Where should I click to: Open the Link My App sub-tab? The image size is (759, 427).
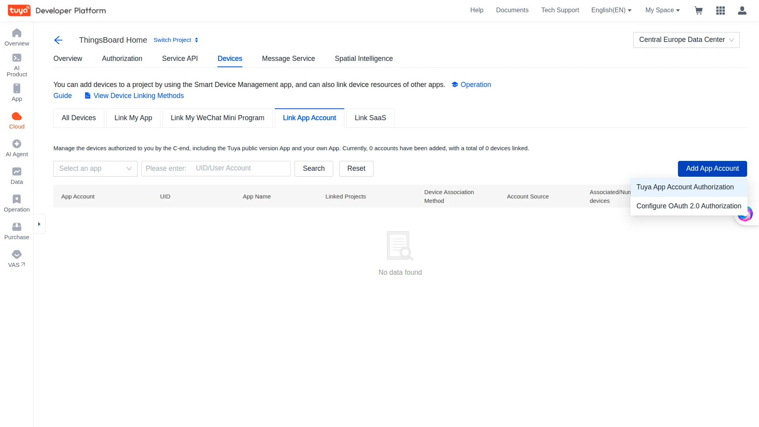pos(133,118)
